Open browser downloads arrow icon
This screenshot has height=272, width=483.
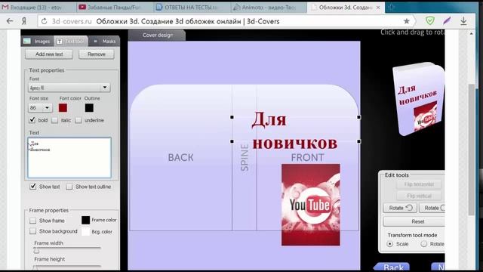463,20
